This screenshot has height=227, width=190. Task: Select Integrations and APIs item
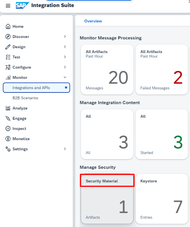36,87
